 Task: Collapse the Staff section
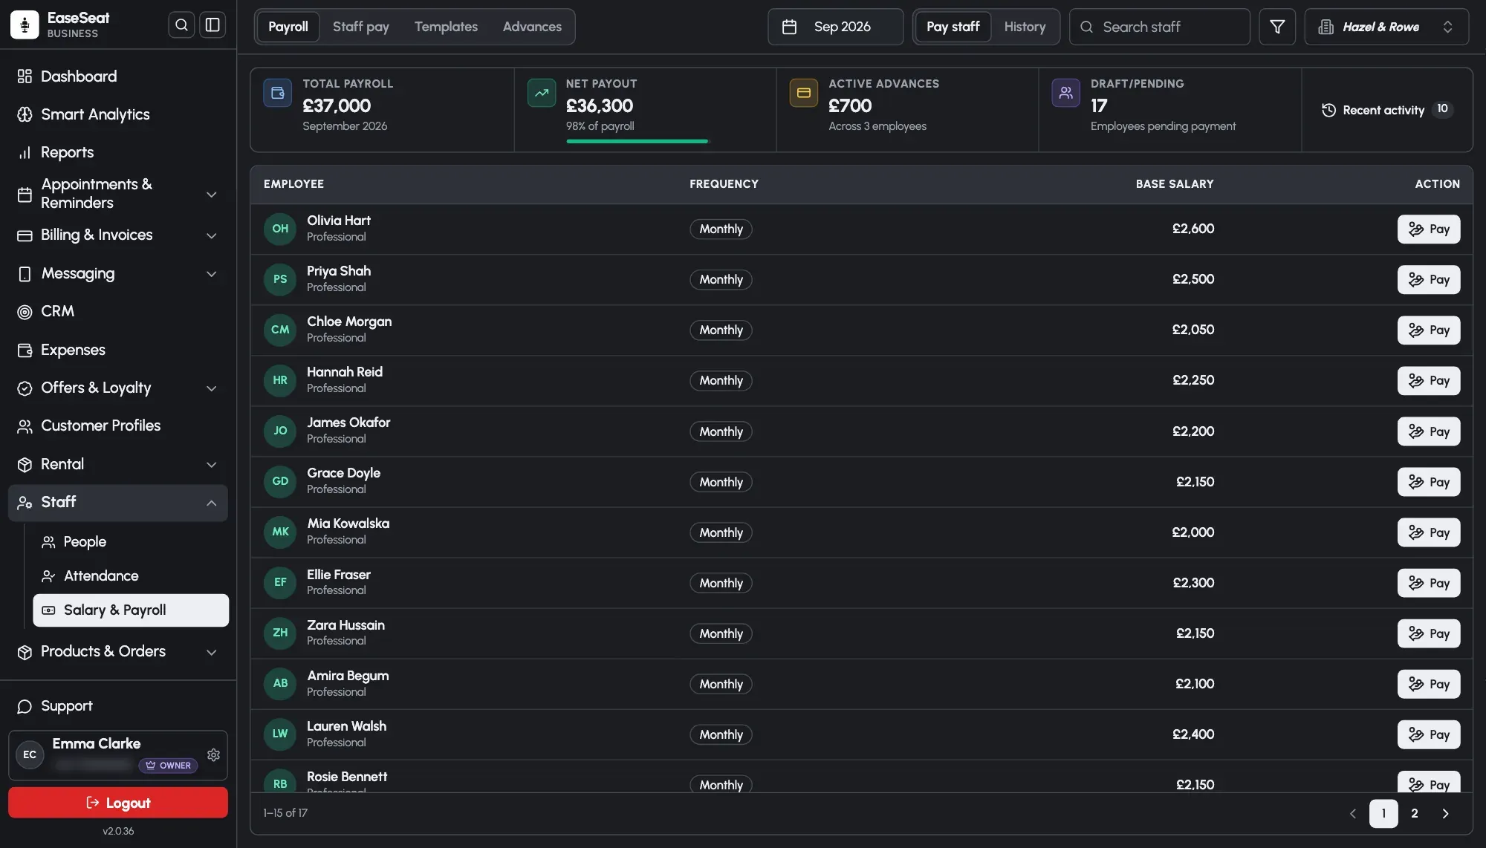click(x=118, y=503)
